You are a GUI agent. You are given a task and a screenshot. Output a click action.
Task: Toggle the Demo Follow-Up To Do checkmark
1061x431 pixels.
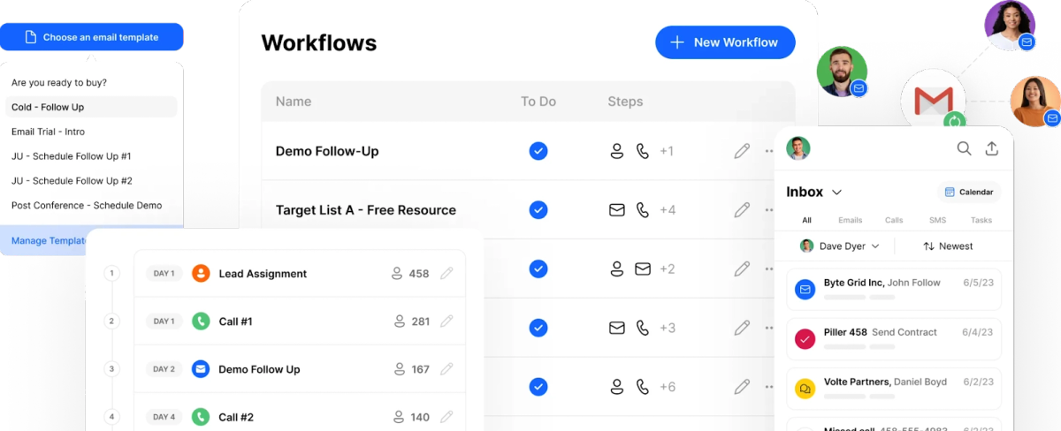(538, 151)
